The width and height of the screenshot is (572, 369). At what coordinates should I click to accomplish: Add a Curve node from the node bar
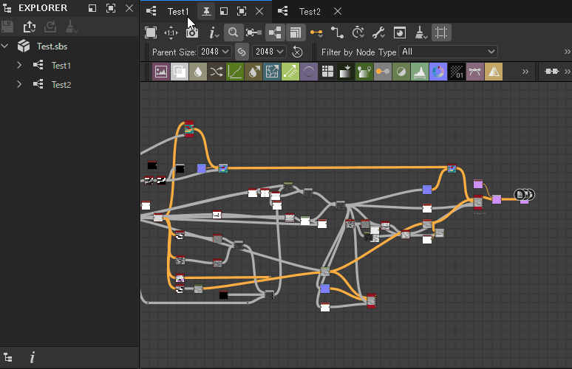(235, 72)
